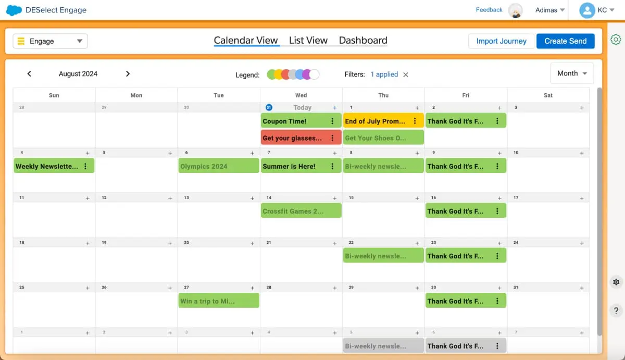Click the Import Journey button
Screen dimensions: 625x360
[501, 41]
